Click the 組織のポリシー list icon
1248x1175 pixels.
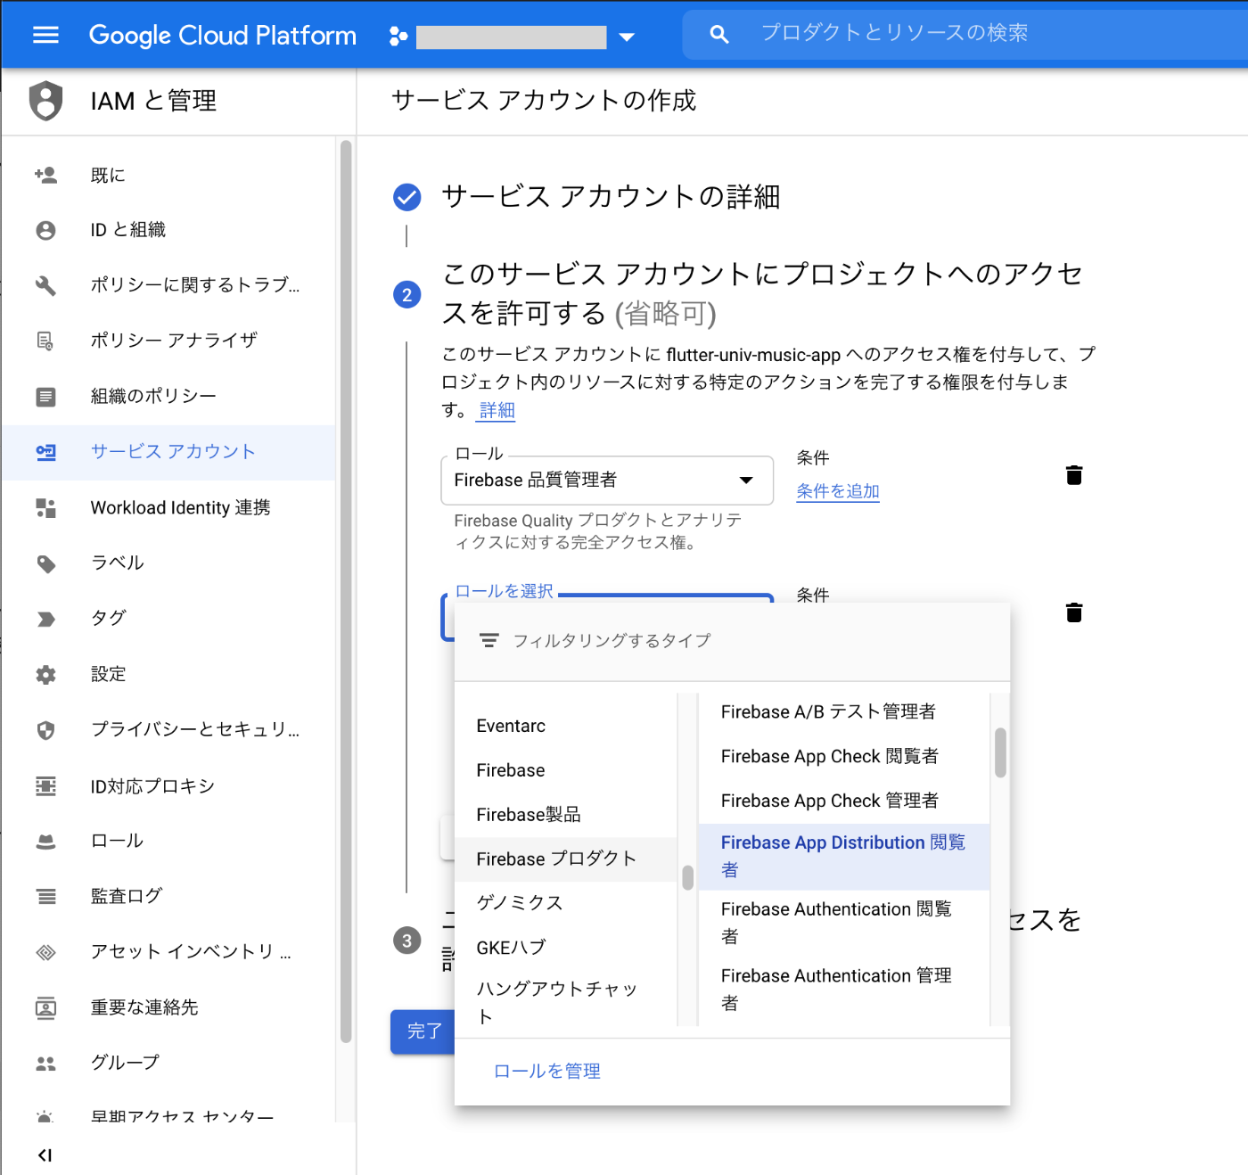pos(45,397)
